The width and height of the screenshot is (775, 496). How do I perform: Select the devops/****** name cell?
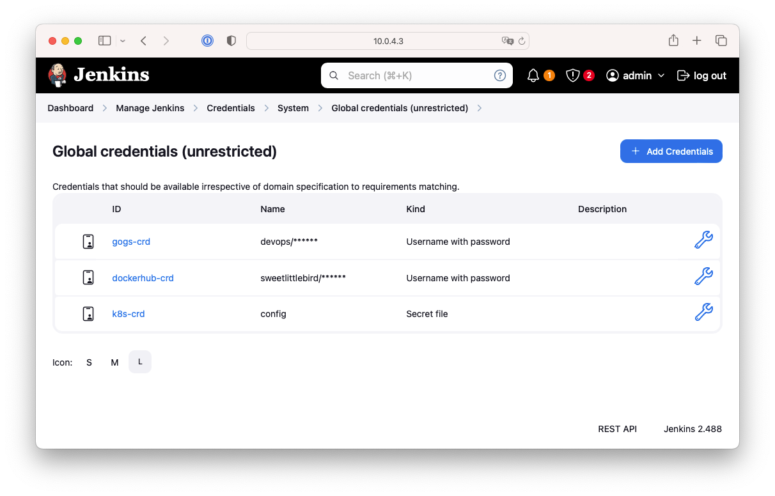289,242
